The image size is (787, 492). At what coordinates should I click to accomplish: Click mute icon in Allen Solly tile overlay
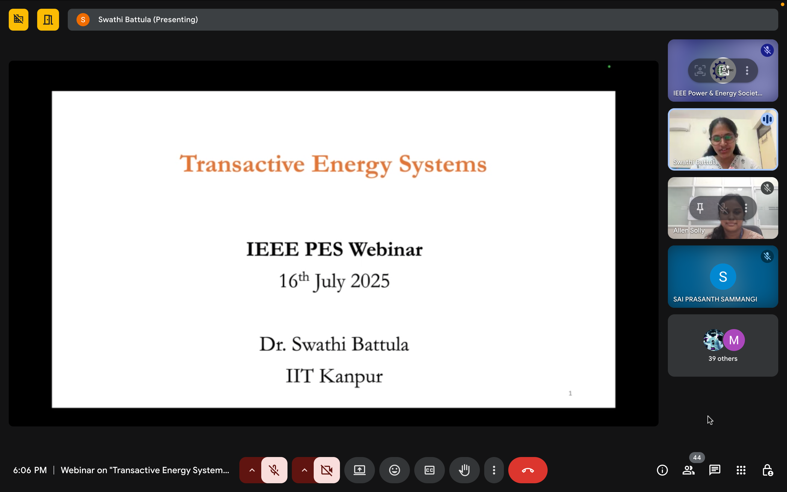[723, 208]
